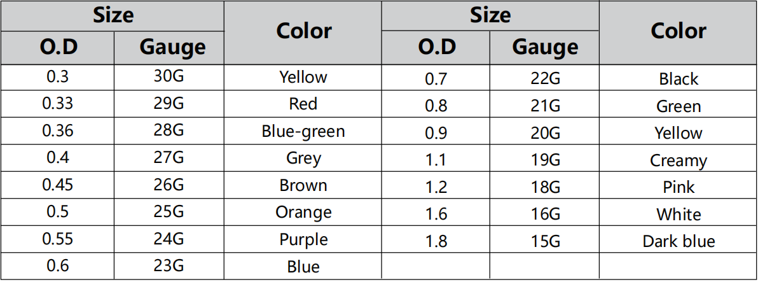This screenshot has height=282, width=758.
Task: Click the 26G gauge cell
Action: pyautogui.click(x=169, y=185)
